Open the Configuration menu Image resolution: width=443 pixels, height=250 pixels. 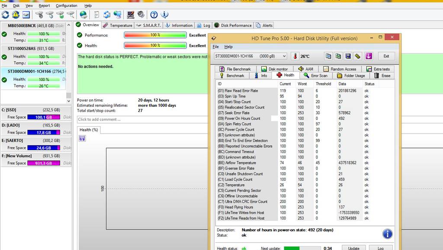pos(66,6)
